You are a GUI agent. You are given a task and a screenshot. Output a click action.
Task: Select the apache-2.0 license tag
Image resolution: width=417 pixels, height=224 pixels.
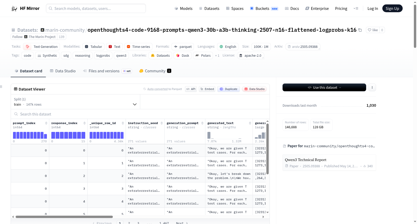pos(250,55)
